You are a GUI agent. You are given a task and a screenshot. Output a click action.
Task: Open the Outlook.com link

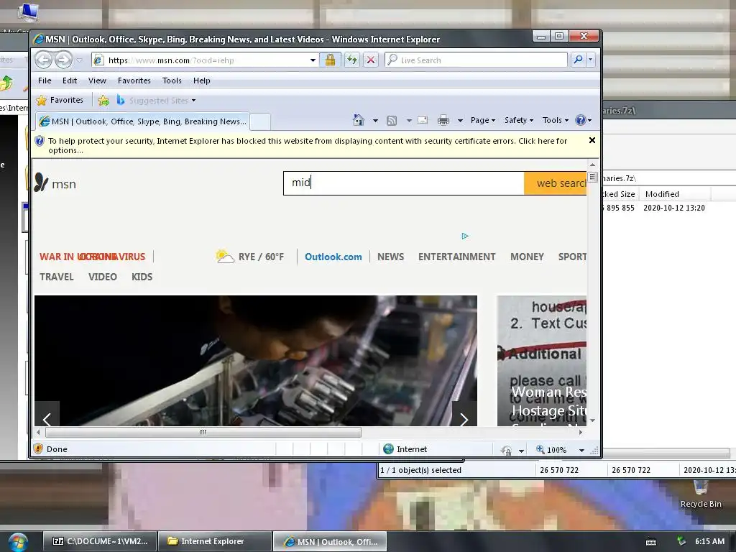coord(333,257)
